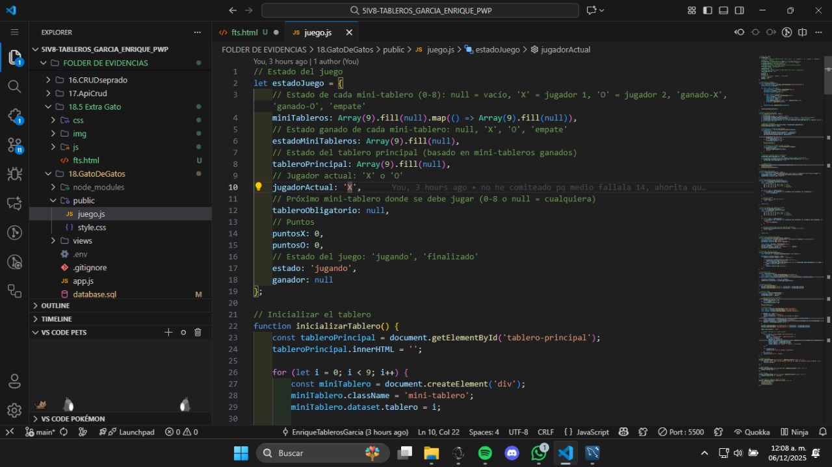Open Spotify from the Windows taskbar

(485, 453)
